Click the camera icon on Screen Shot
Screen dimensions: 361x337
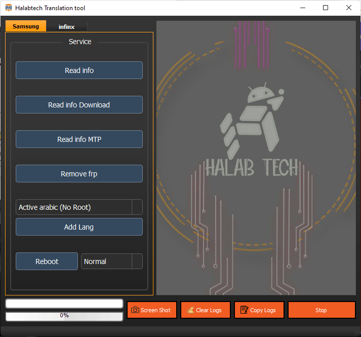click(x=135, y=310)
